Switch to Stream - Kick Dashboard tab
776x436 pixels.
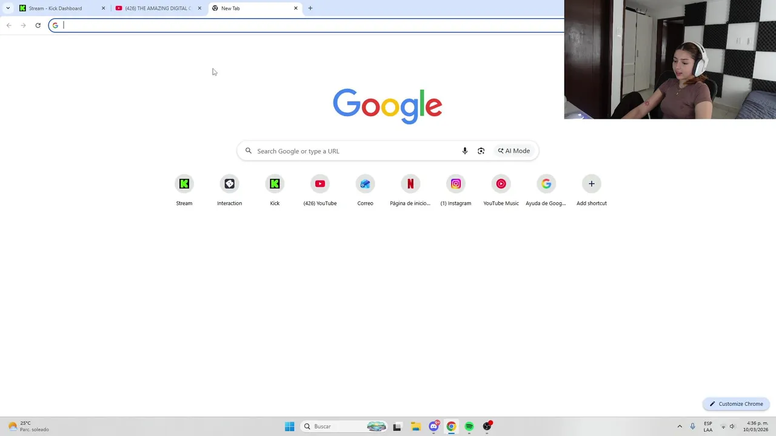coord(63,8)
